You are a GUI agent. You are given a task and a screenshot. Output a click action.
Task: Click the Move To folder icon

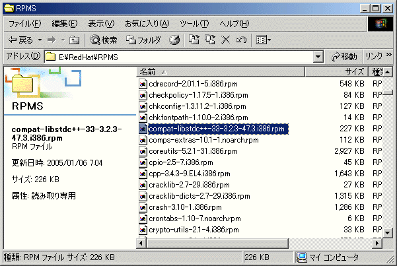[194, 40]
